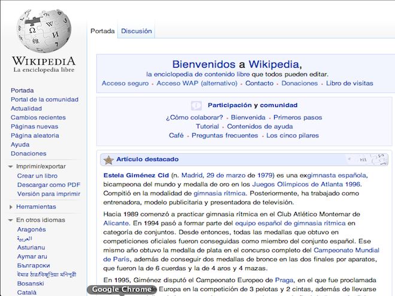Click the speech bubble icon beside Participación y comunidad
Viewport: 395px width, 296px height.
(196, 105)
